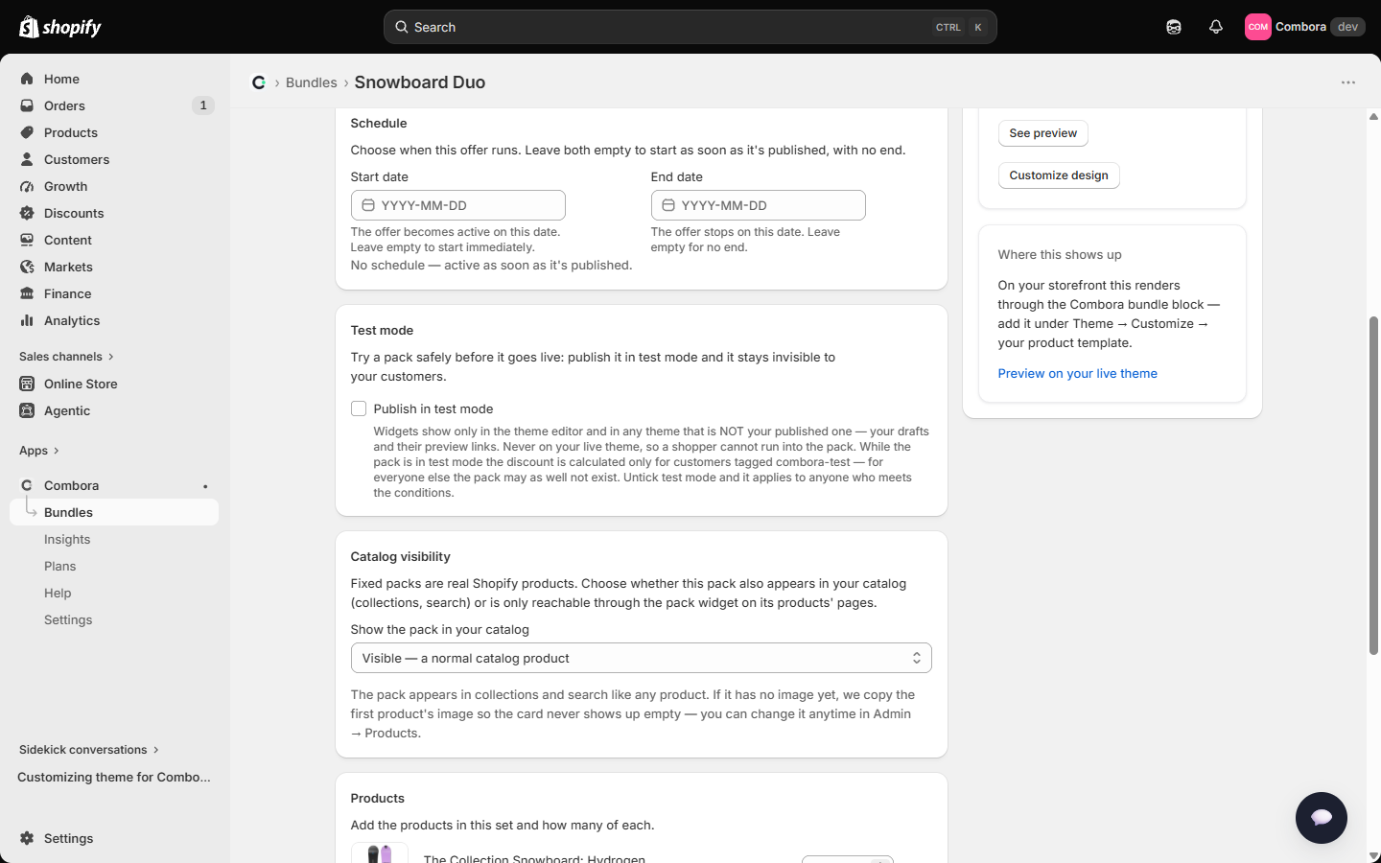Click the Shopify logo
Screen dimensions: 1381x863
pos(60,27)
